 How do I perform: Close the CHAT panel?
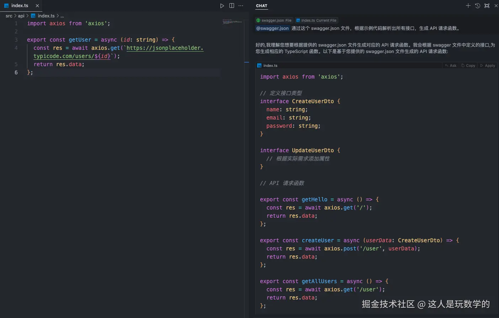pos(496,6)
